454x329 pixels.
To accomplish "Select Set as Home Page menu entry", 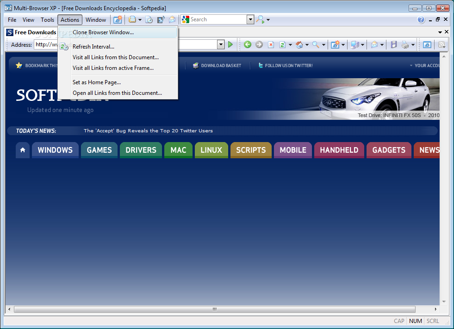I will [118, 82].
